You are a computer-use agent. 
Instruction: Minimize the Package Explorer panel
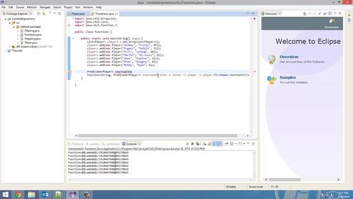(55, 13)
